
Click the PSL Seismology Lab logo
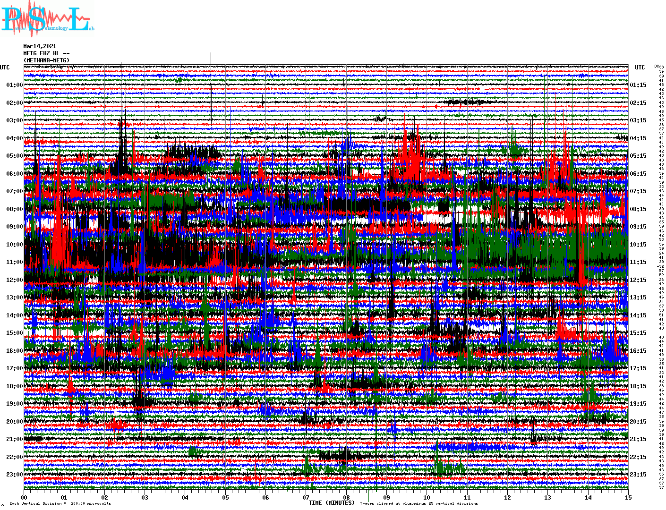47,19
